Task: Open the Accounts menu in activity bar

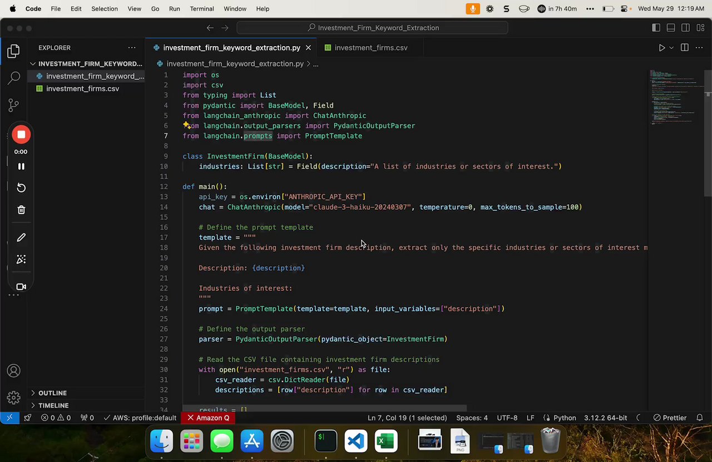Action: 14,371
